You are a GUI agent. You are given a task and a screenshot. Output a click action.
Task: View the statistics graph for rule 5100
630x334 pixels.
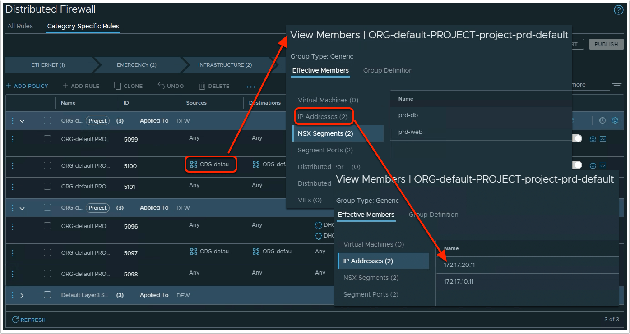point(603,166)
